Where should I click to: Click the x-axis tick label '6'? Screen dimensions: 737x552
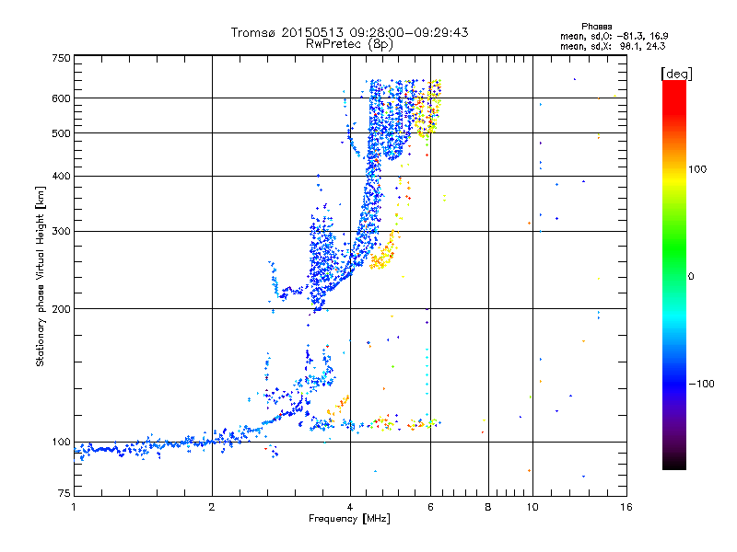430,507
